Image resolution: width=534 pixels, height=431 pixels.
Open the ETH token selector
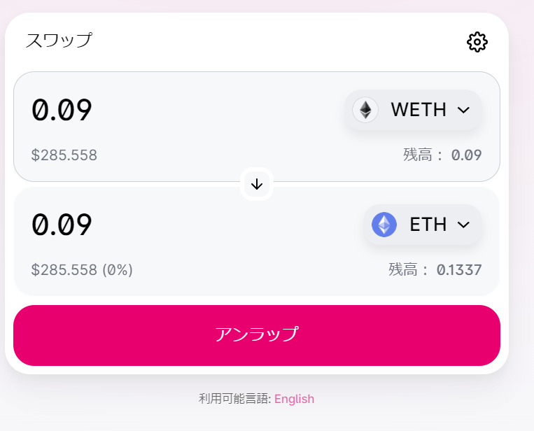click(x=422, y=225)
